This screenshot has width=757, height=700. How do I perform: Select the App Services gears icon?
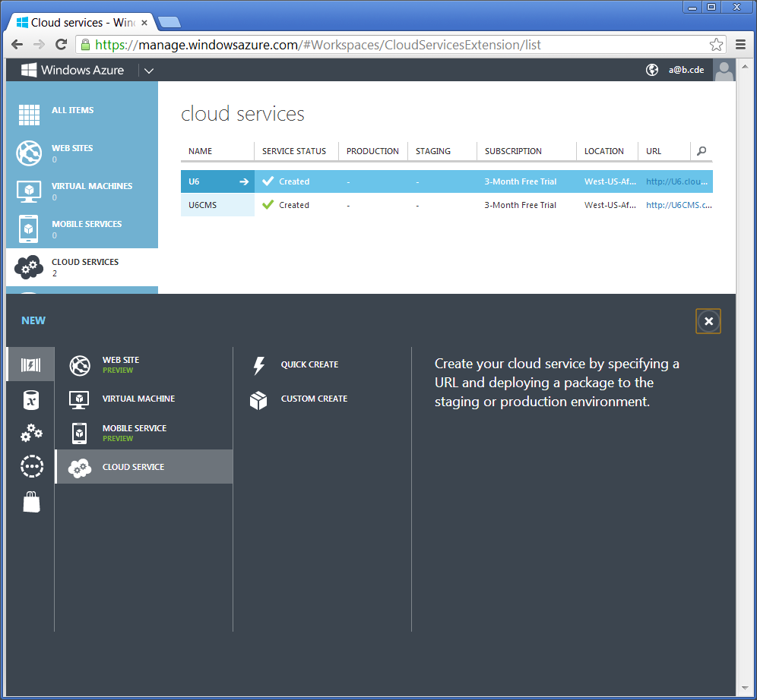click(30, 433)
